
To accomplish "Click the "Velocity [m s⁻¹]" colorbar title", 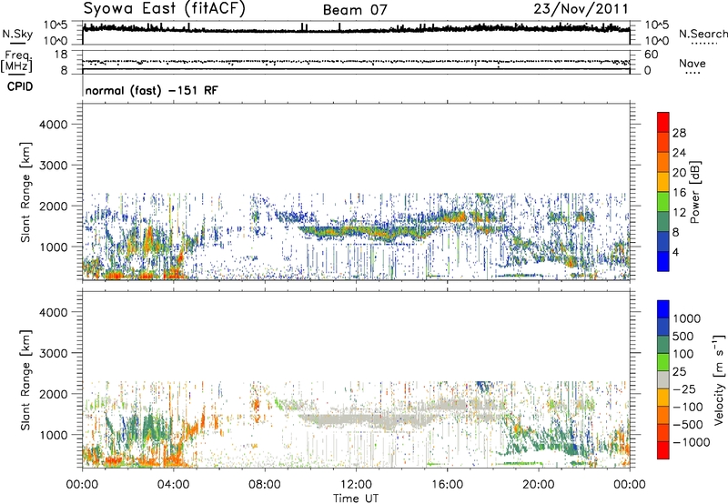I will (719, 379).
